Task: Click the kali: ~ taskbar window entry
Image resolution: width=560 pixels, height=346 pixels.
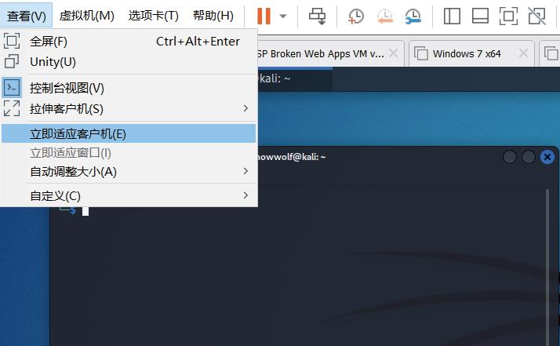Action: coord(295,78)
